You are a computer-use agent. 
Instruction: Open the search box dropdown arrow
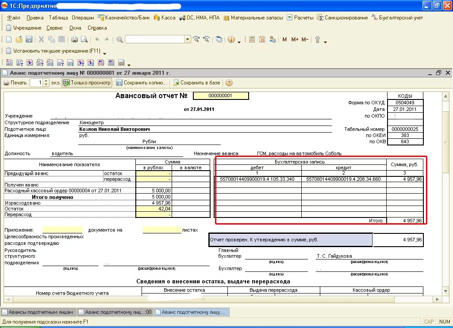pos(188,39)
